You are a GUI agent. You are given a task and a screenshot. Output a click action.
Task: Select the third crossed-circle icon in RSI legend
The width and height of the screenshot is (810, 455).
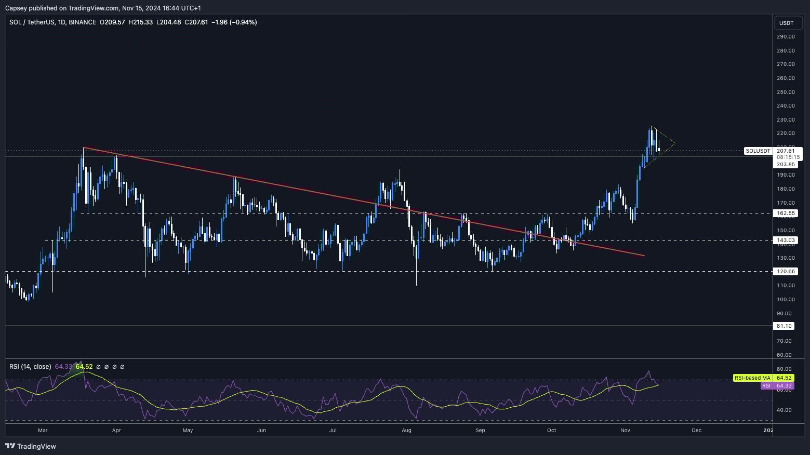click(114, 366)
